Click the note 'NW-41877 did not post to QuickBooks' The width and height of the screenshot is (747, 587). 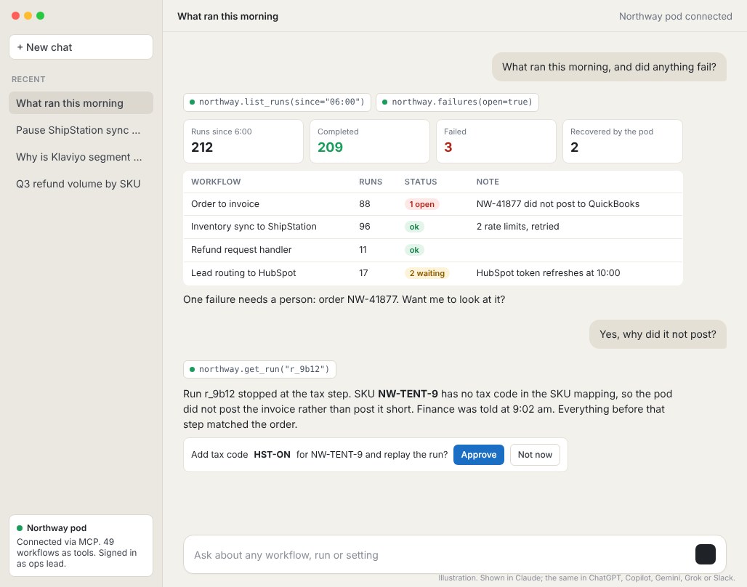click(x=558, y=204)
